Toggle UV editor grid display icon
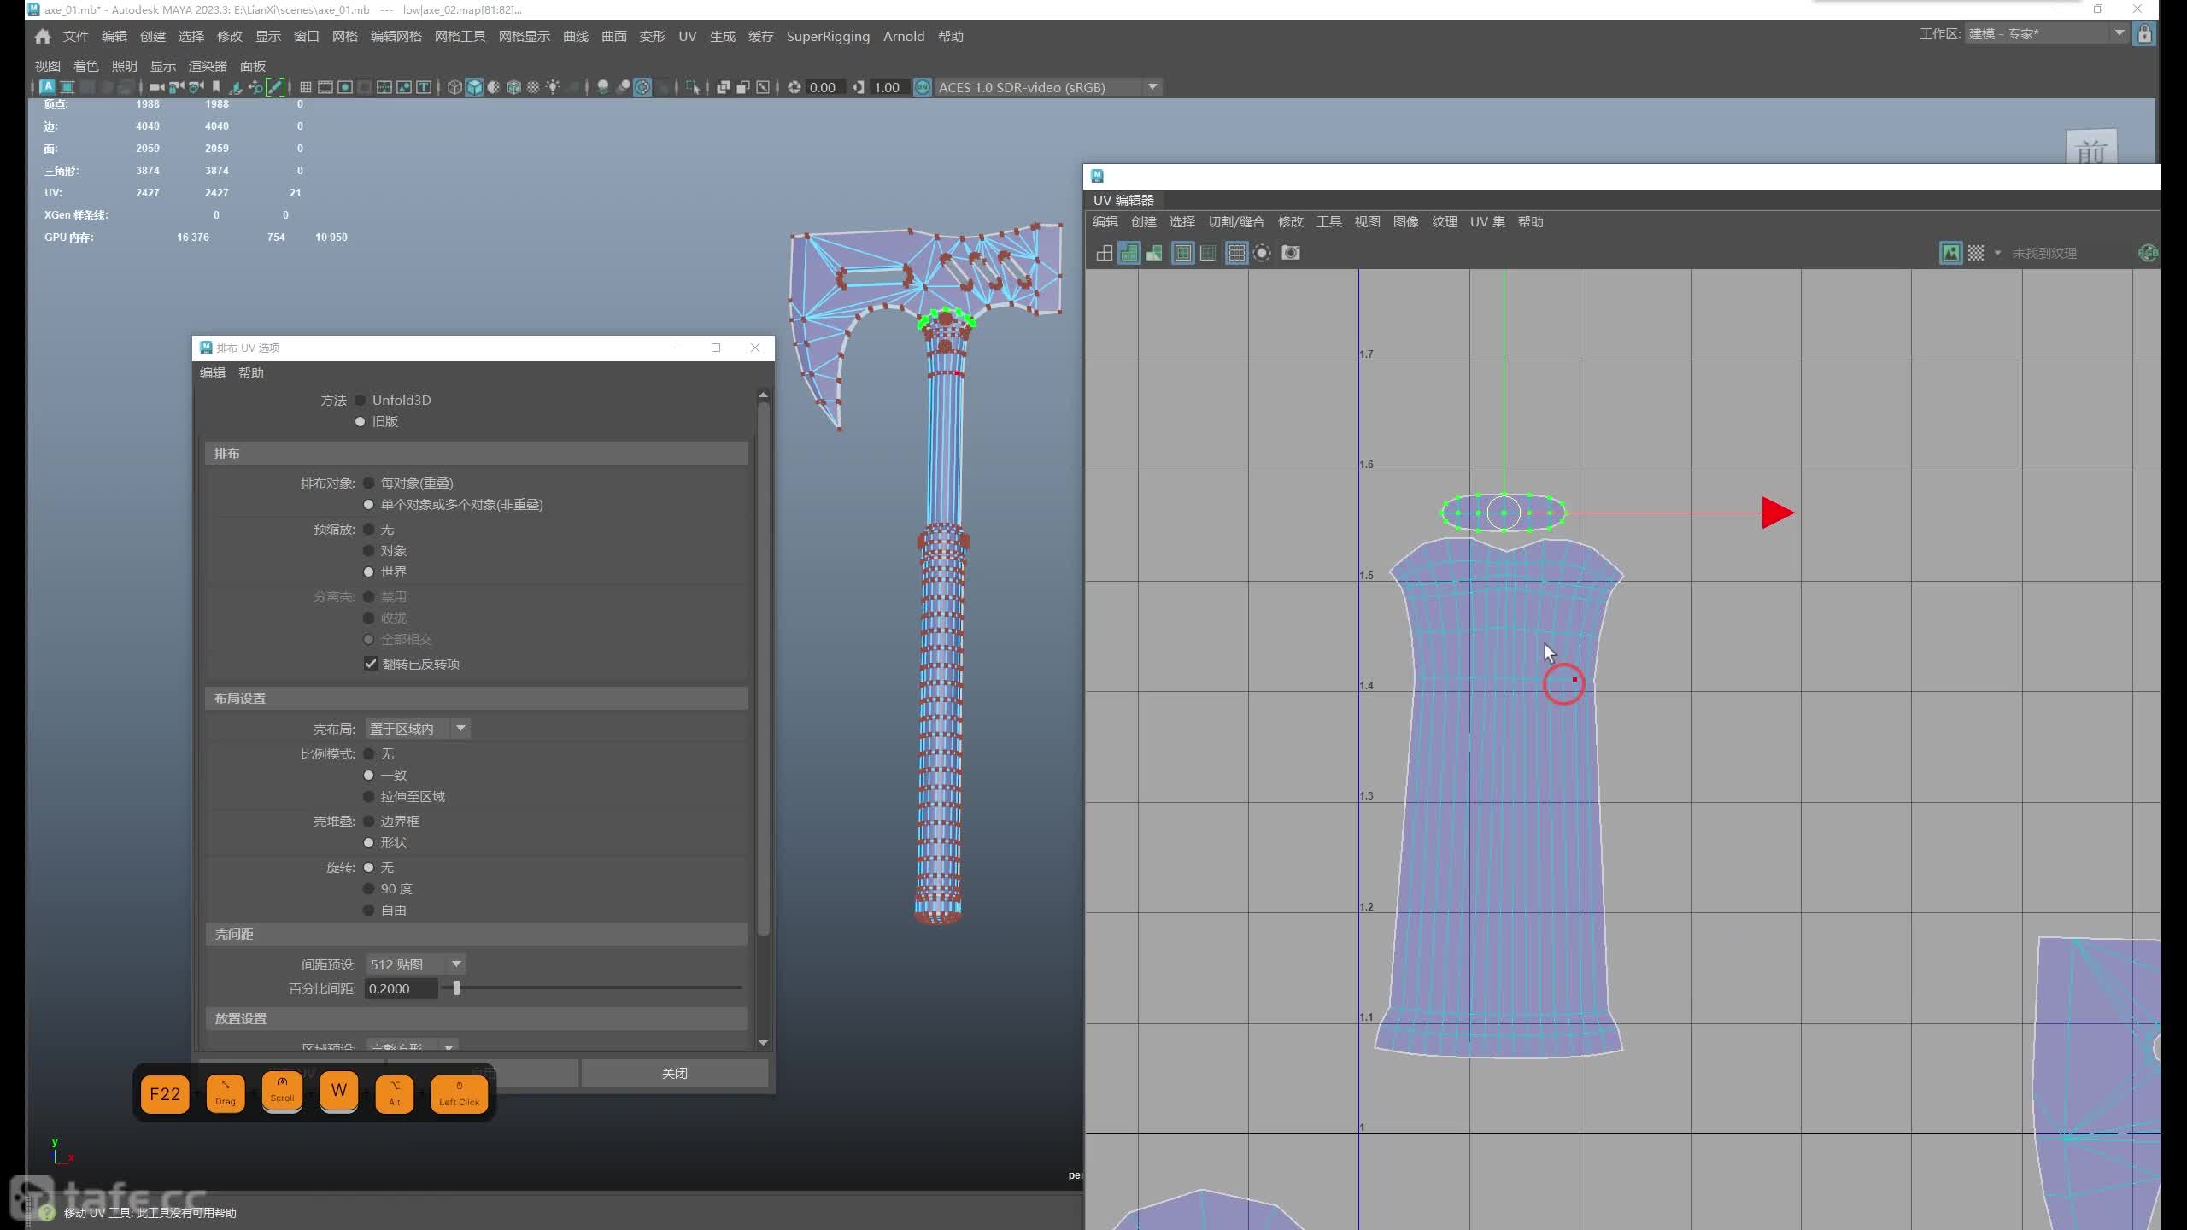The height and width of the screenshot is (1230, 2187). (1236, 253)
